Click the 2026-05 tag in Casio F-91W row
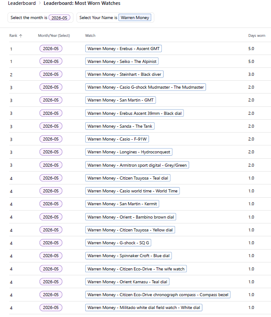This screenshot has width=271, height=317. (x=51, y=139)
